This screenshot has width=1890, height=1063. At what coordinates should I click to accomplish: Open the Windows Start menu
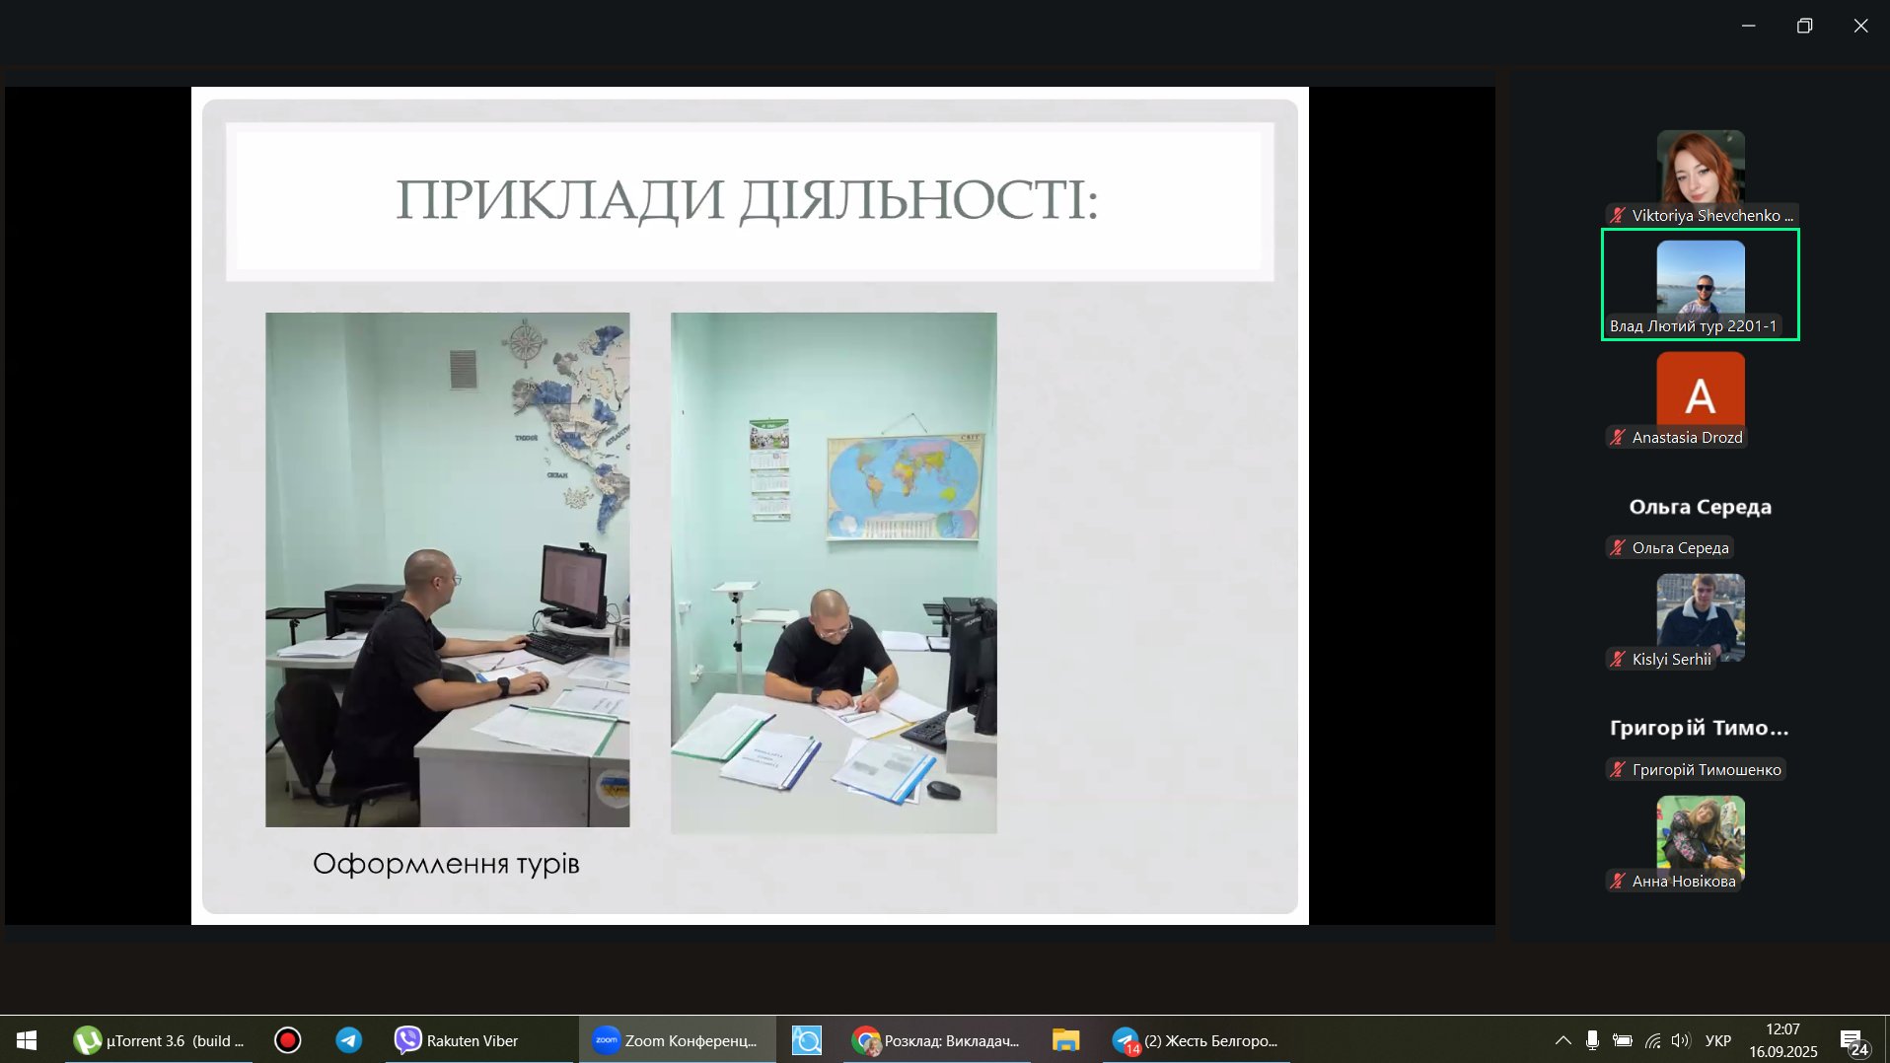(27, 1040)
